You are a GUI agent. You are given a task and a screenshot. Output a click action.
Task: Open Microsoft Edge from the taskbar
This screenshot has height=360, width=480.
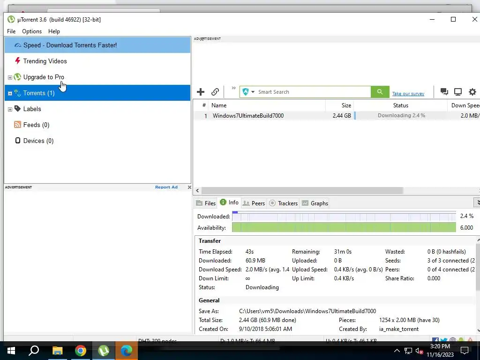pyautogui.click(x=127, y=351)
